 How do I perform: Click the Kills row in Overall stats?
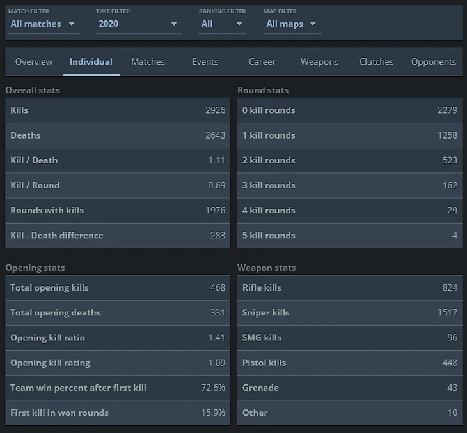tap(117, 110)
